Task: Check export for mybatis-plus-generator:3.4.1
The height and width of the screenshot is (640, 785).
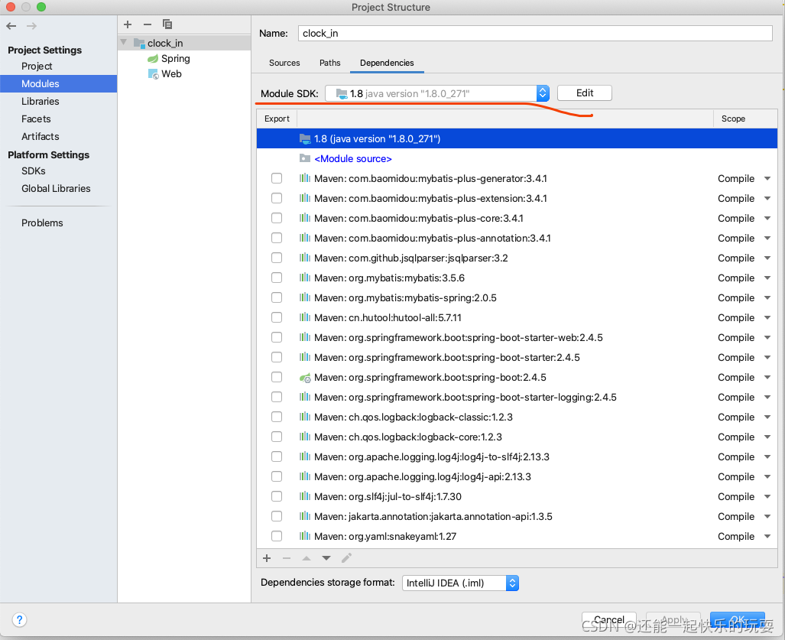Action: coord(277,178)
